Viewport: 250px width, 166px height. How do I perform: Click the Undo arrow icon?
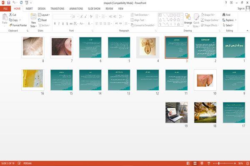14,2
